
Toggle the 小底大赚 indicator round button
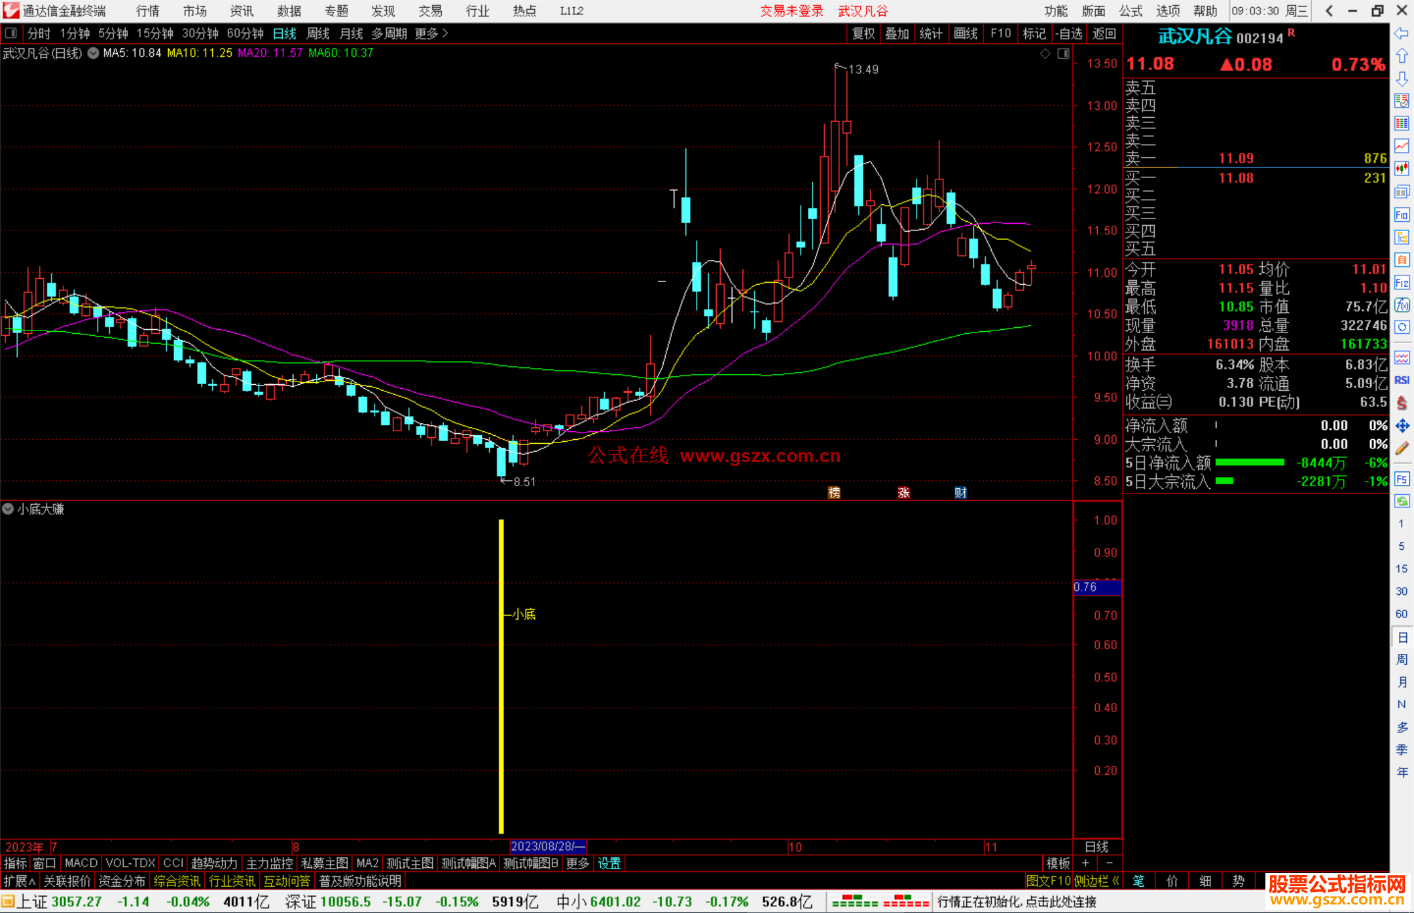click(9, 509)
